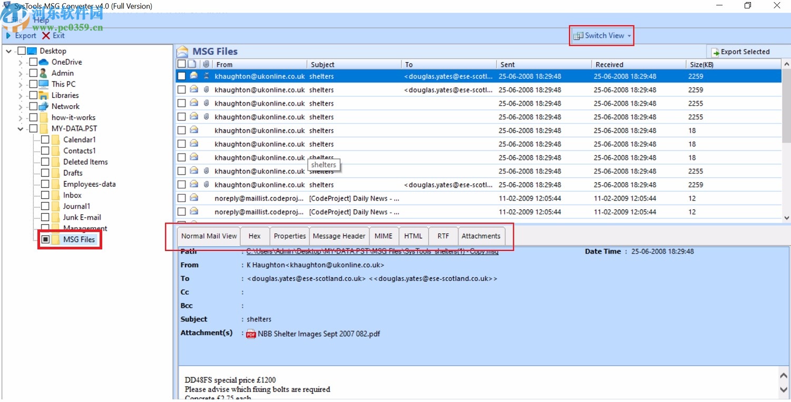Viewport: 791px width, 402px height.
Task: Click the attachment paperclip column header
Action: (x=206, y=64)
